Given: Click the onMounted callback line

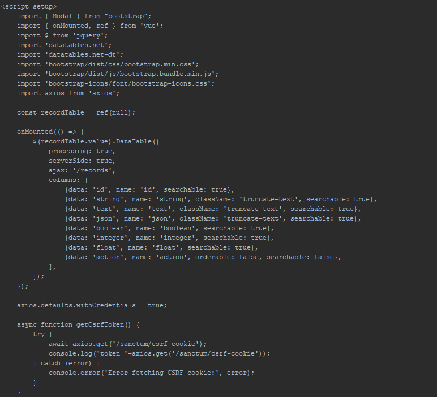Looking at the screenshot, I should 50,132.
